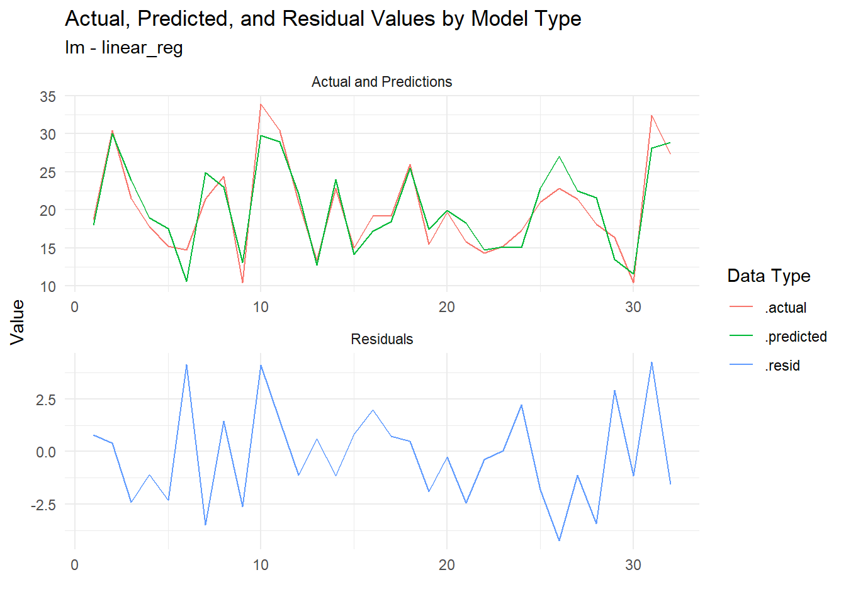Click the 15 tick label on top y-axis
This screenshot has height=604, width=846.
click(x=48, y=249)
